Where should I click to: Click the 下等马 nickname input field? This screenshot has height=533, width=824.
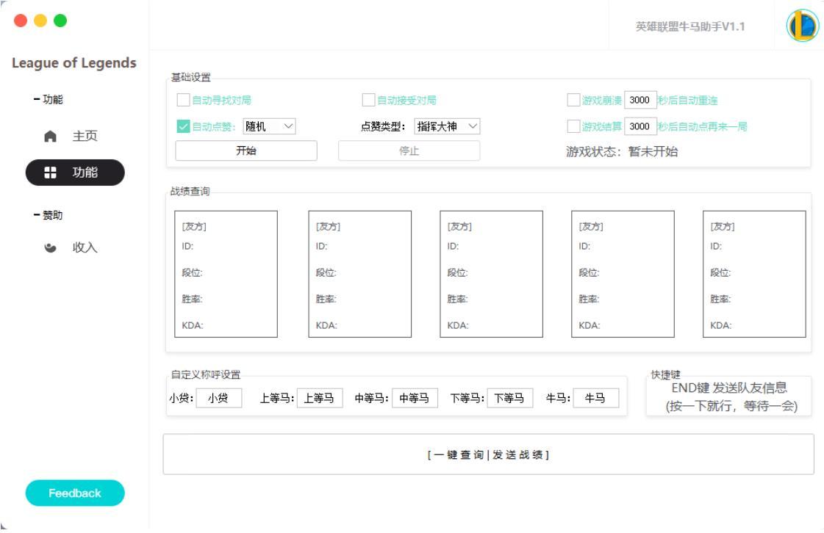(509, 398)
